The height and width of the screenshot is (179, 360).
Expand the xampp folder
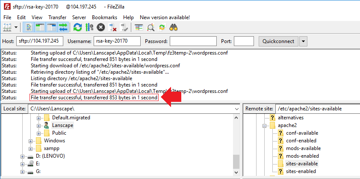[x=30, y=149]
